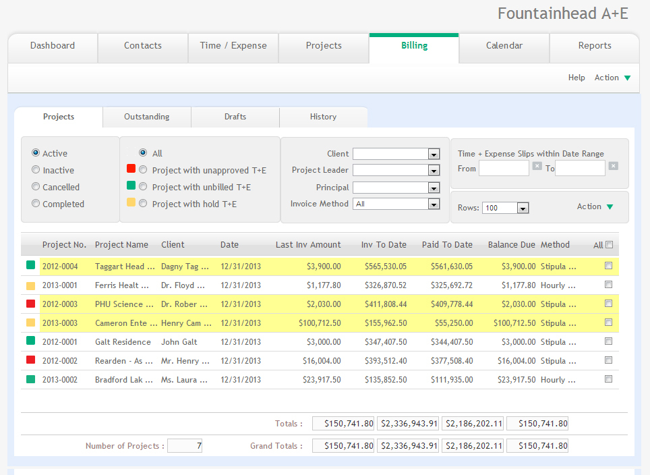Viewport: 650px width, 475px height.
Task: Click the Help link
Action: 577,78
